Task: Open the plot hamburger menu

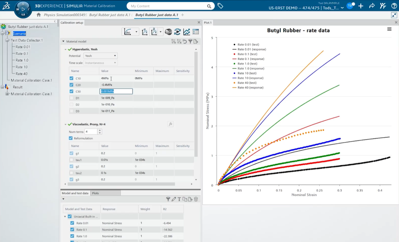Action: click(x=389, y=29)
